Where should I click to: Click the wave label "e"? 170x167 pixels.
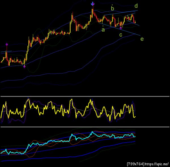142,39
